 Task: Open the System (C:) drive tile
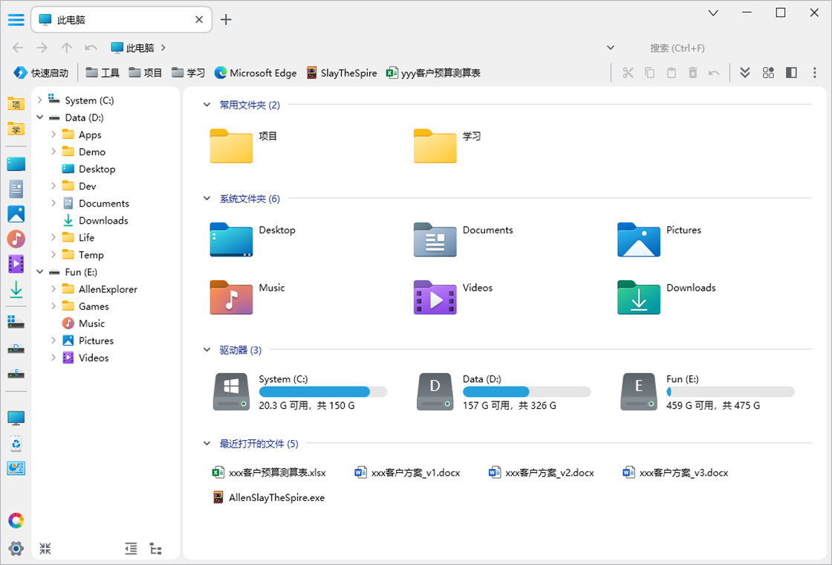click(x=300, y=392)
